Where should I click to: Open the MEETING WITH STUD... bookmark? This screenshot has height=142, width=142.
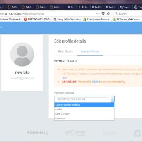pos(38,19)
